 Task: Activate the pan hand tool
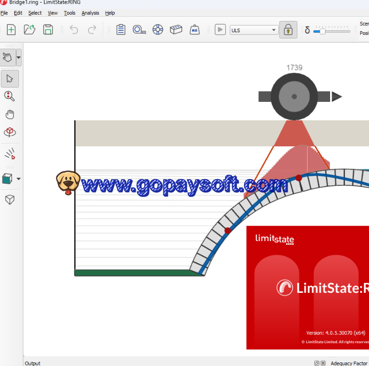tap(10, 114)
